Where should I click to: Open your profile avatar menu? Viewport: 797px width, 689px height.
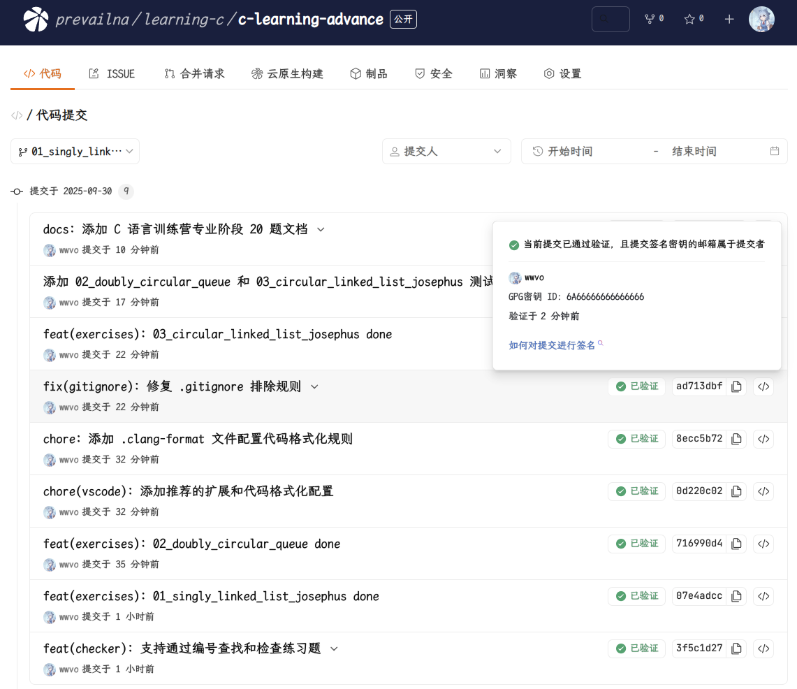coord(761,19)
